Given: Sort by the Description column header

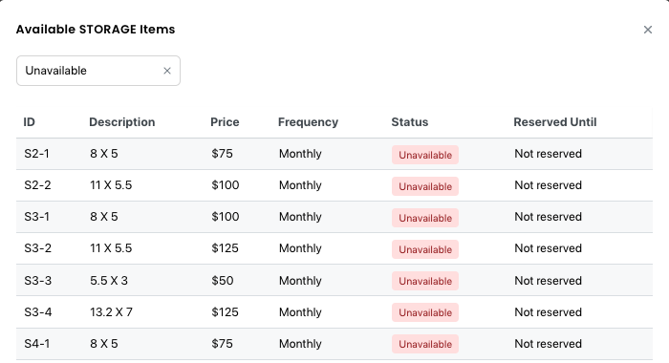Looking at the screenshot, I should tap(122, 122).
